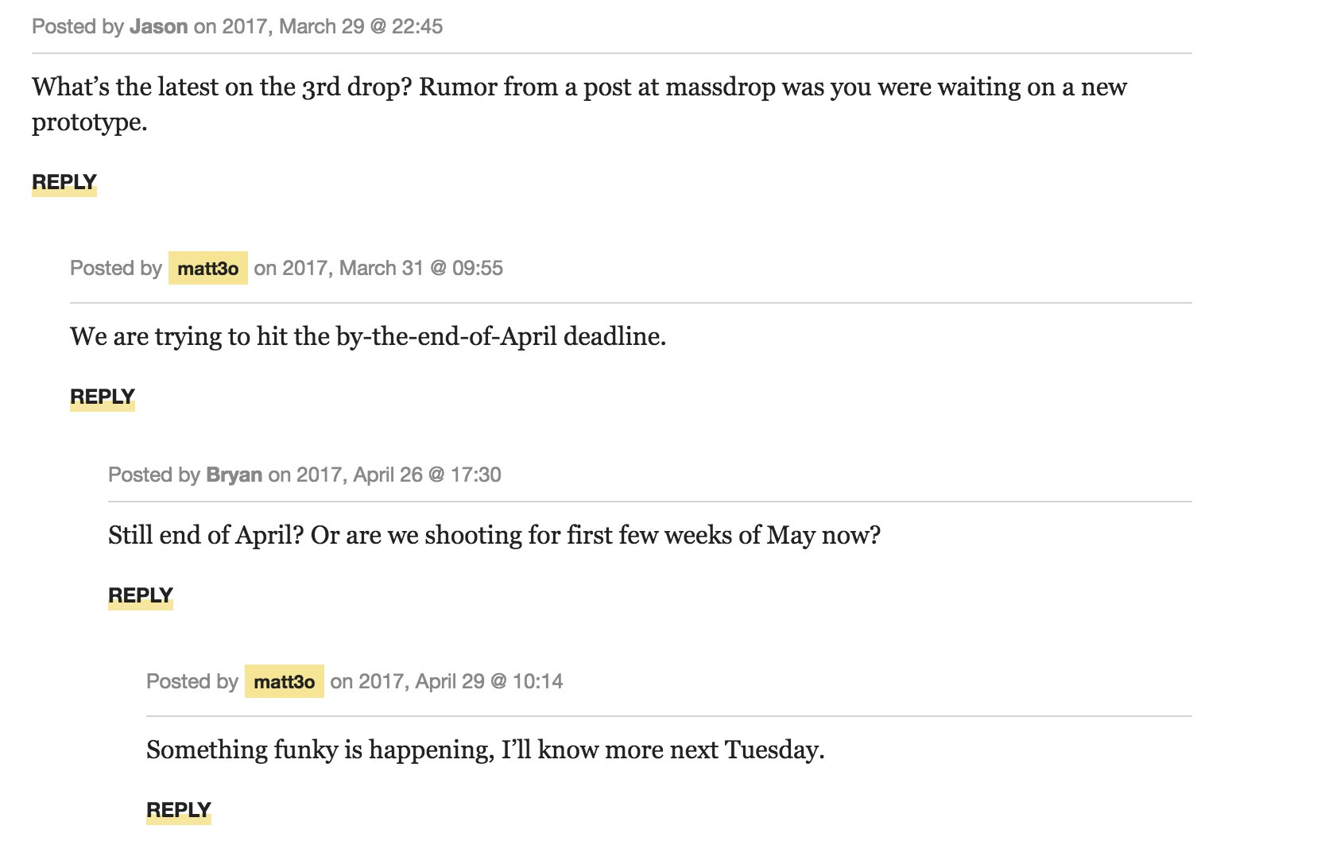Reply to Jason's comment about the 3rd drop

pos(64,182)
